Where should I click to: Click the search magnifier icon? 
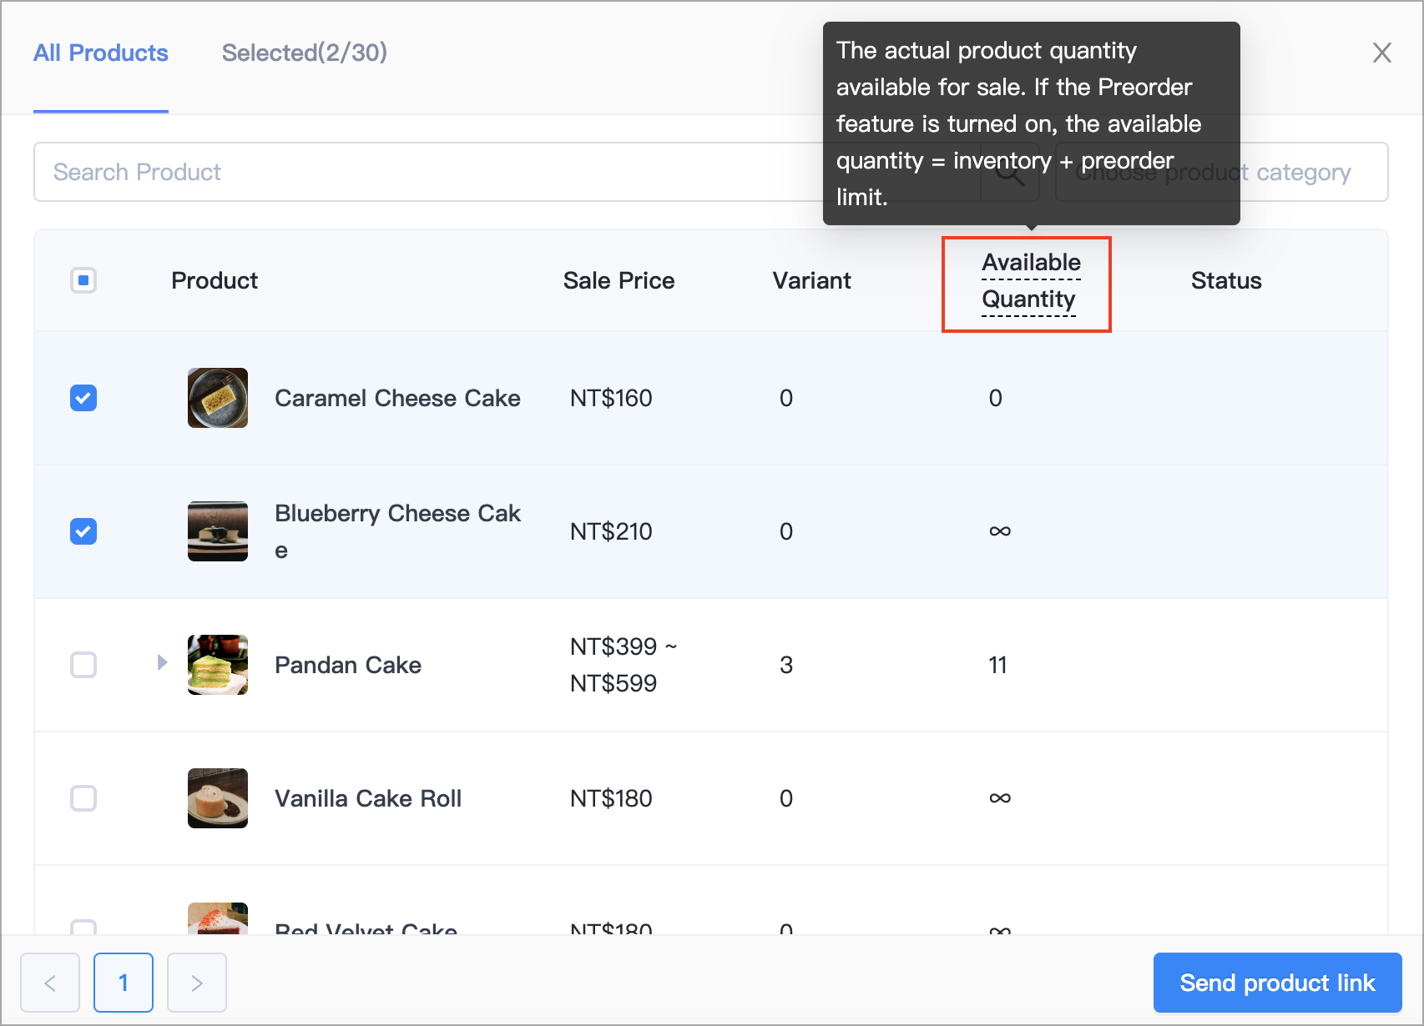click(x=1009, y=173)
